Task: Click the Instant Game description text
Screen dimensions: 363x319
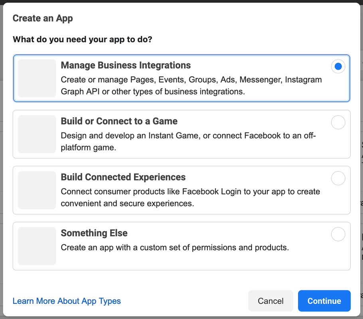Action: (188, 142)
